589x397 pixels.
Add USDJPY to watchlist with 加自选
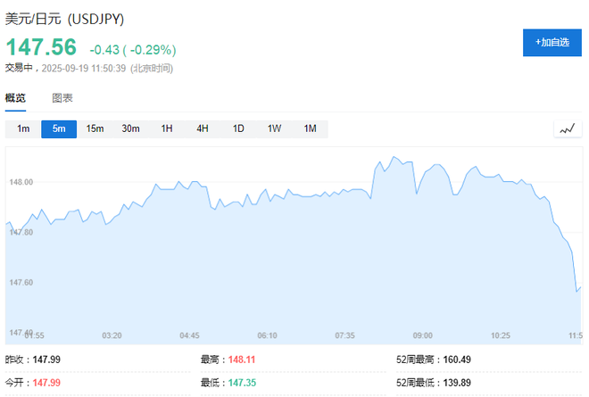tap(552, 42)
